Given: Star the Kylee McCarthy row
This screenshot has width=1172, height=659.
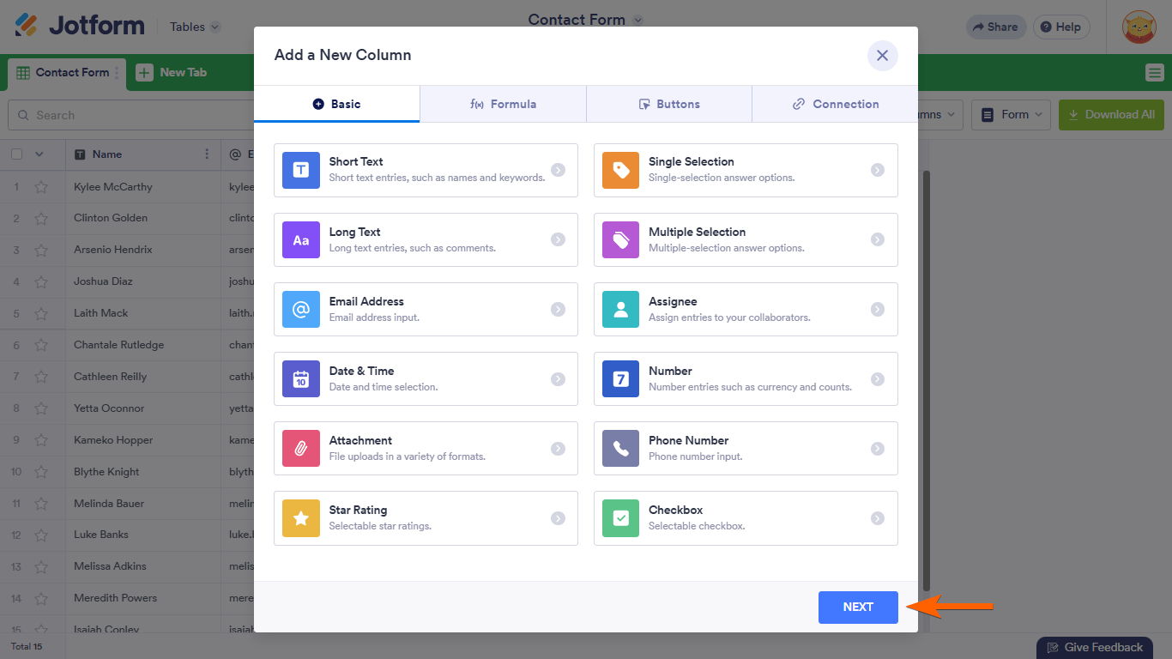Looking at the screenshot, I should pyautogui.click(x=41, y=187).
